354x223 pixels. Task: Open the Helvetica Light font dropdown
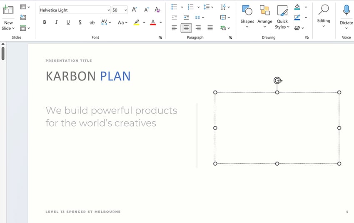pos(109,10)
